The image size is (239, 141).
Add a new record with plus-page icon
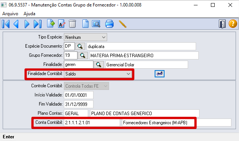click(51, 24)
